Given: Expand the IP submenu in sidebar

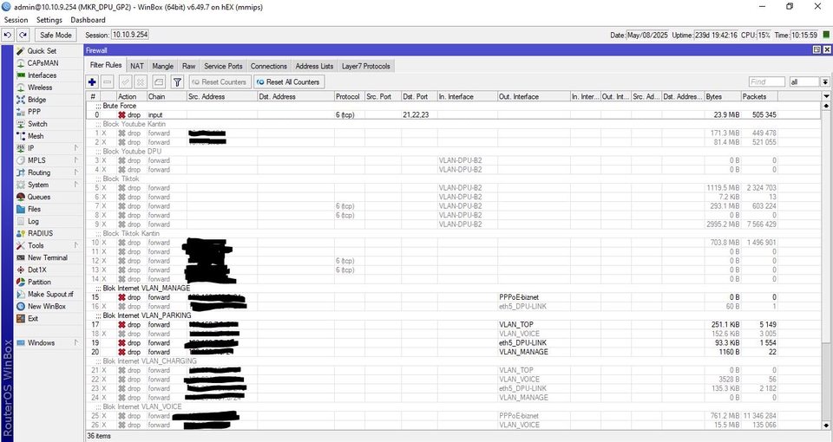Looking at the screenshot, I should [x=48, y=148].
